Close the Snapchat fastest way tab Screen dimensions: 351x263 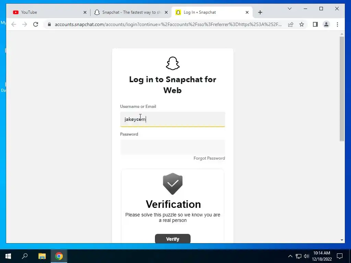pos(166,12)
